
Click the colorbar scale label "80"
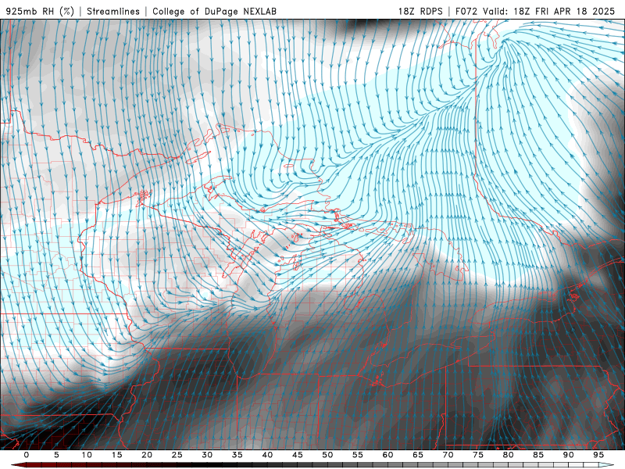(x=509, y=455)
